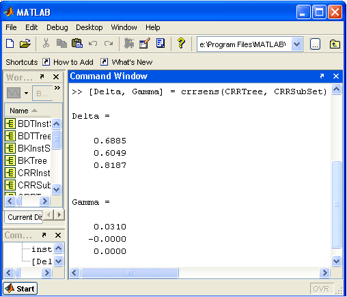Open the Help menu
Viewport: 347px width, 297px height.
(153, 27)
